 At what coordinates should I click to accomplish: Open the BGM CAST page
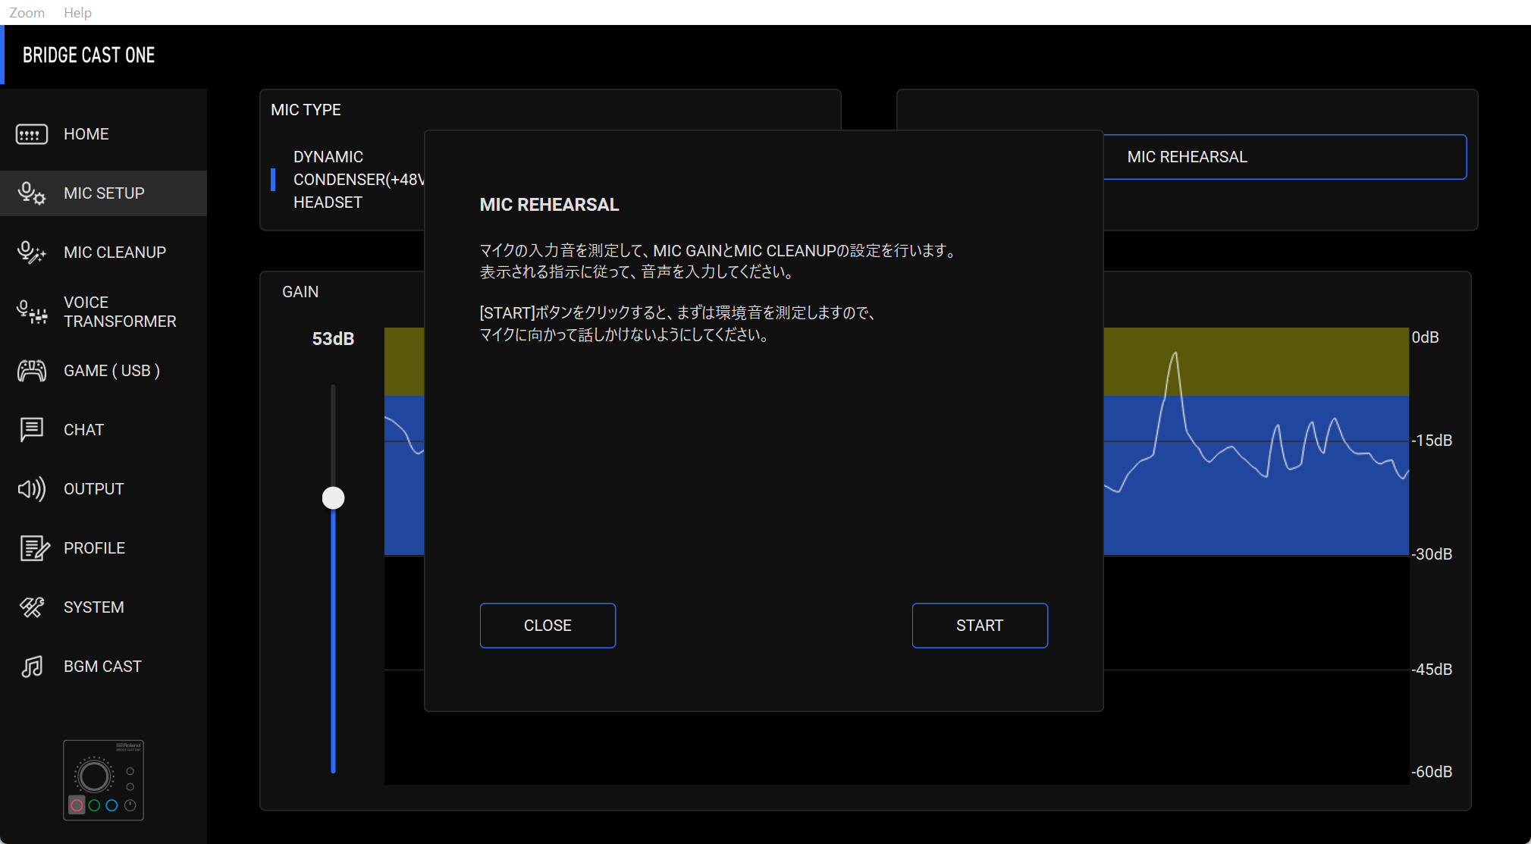coord(103,667)
